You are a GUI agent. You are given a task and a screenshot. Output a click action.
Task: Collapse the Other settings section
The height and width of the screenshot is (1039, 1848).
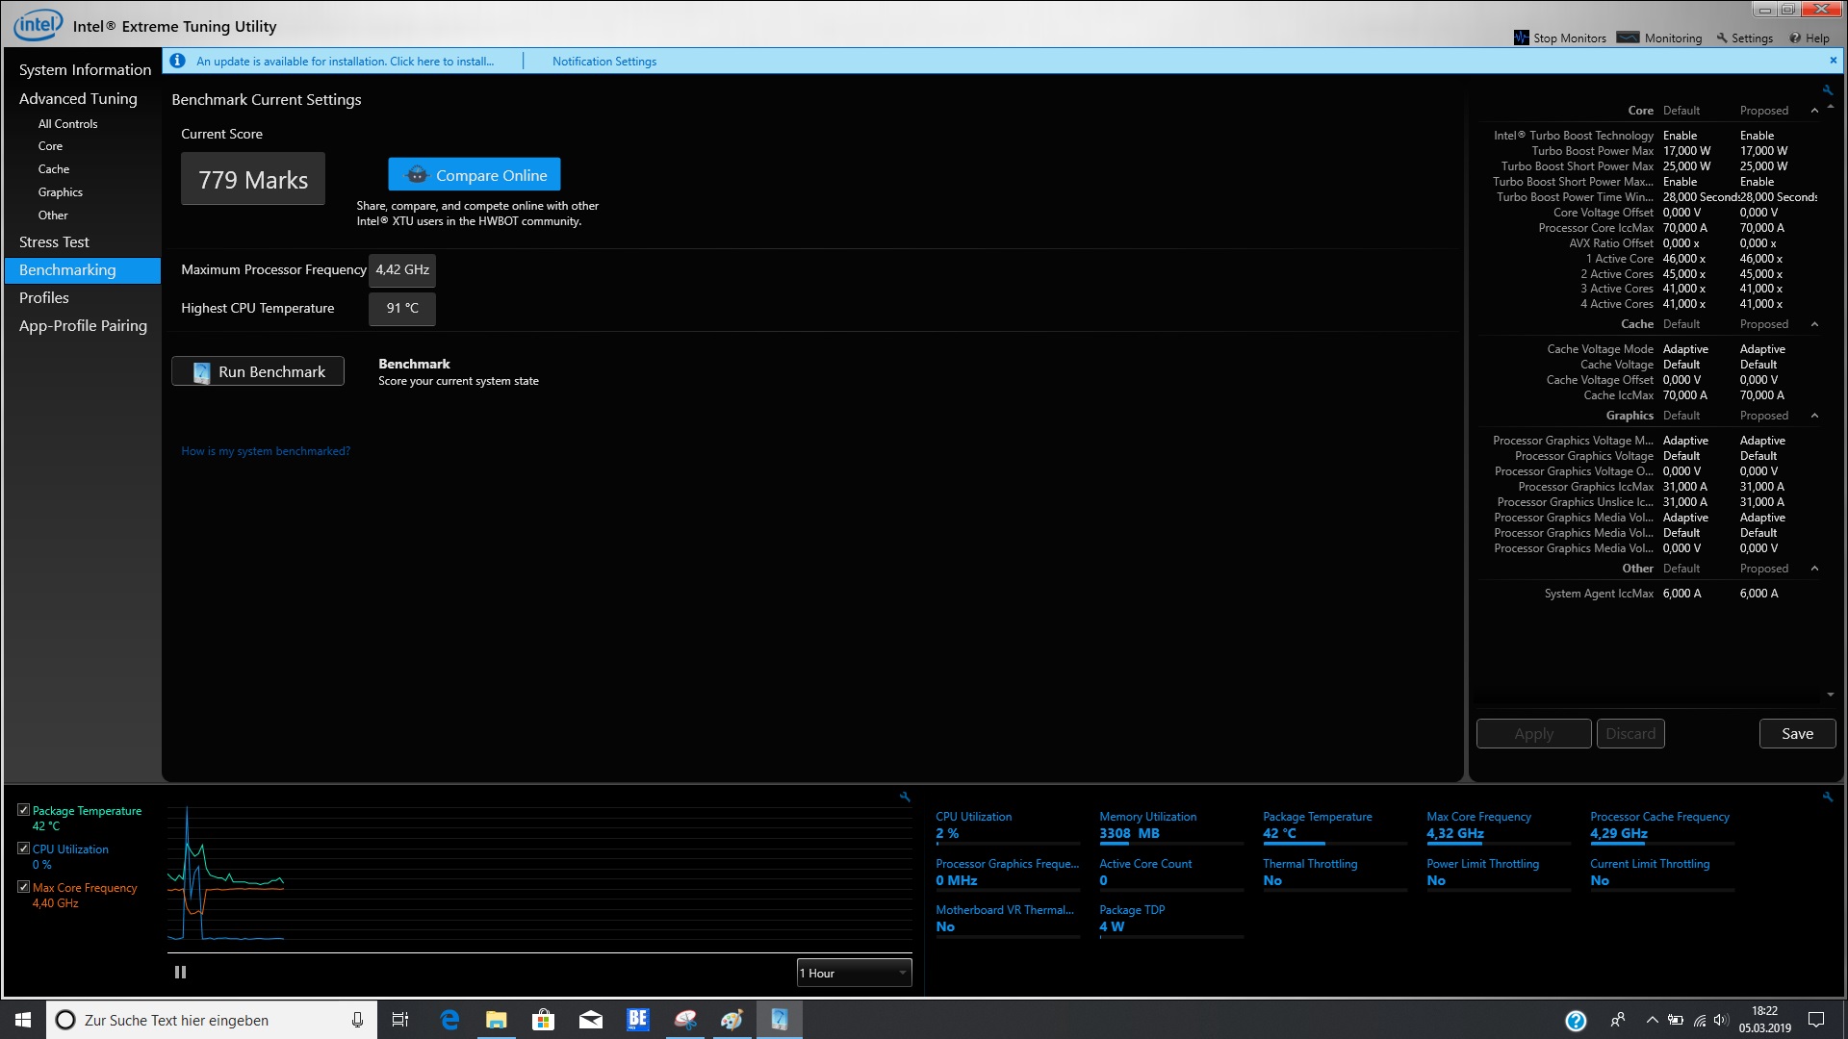click(x=1814, y=569)
